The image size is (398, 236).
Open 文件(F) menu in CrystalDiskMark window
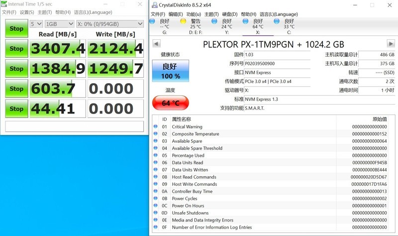[x=9, y=12]
